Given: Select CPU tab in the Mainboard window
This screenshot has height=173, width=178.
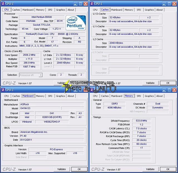Looking at the screenshot, I should pyautogui.click(x=6, y=96).
